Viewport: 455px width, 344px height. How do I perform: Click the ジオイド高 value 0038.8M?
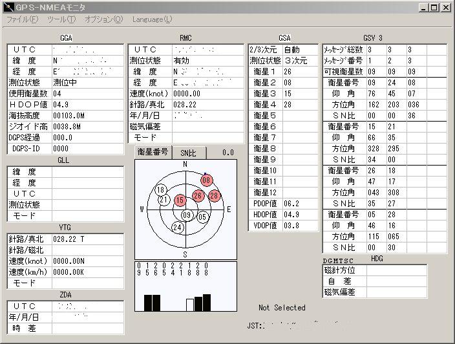pos(67,127)
